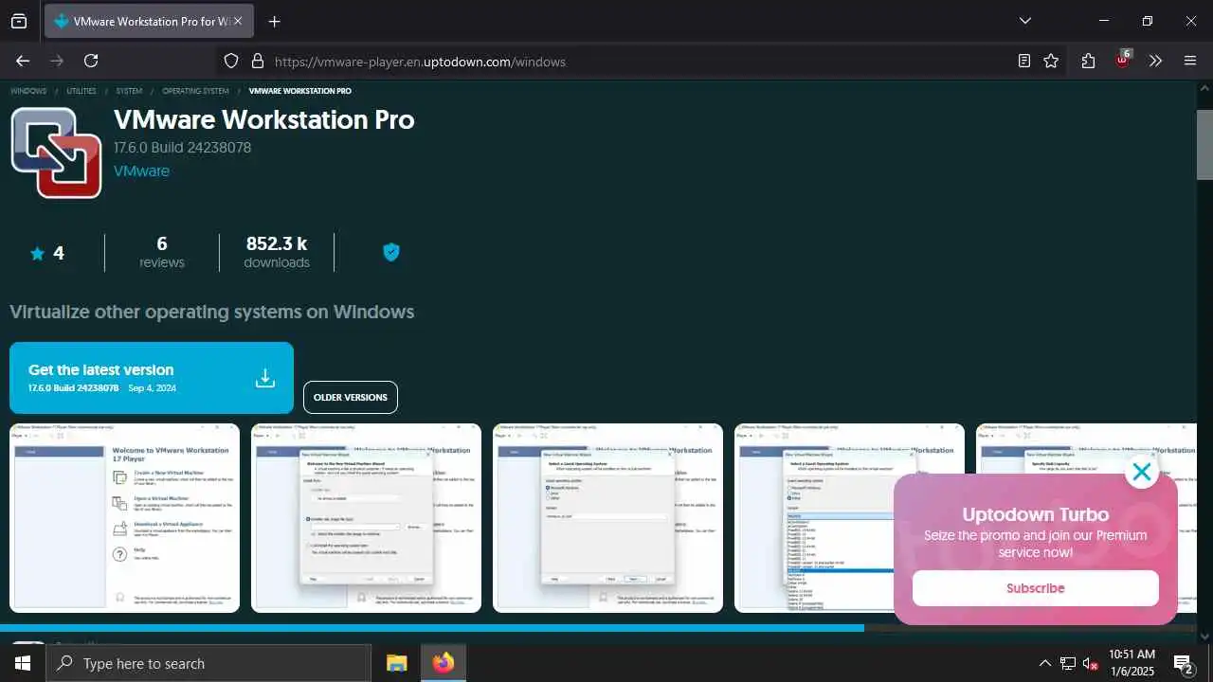This screenshot has height=682, width=1213.
Task: Open File Explorer from the taskbar
Action: pos(396,663)
